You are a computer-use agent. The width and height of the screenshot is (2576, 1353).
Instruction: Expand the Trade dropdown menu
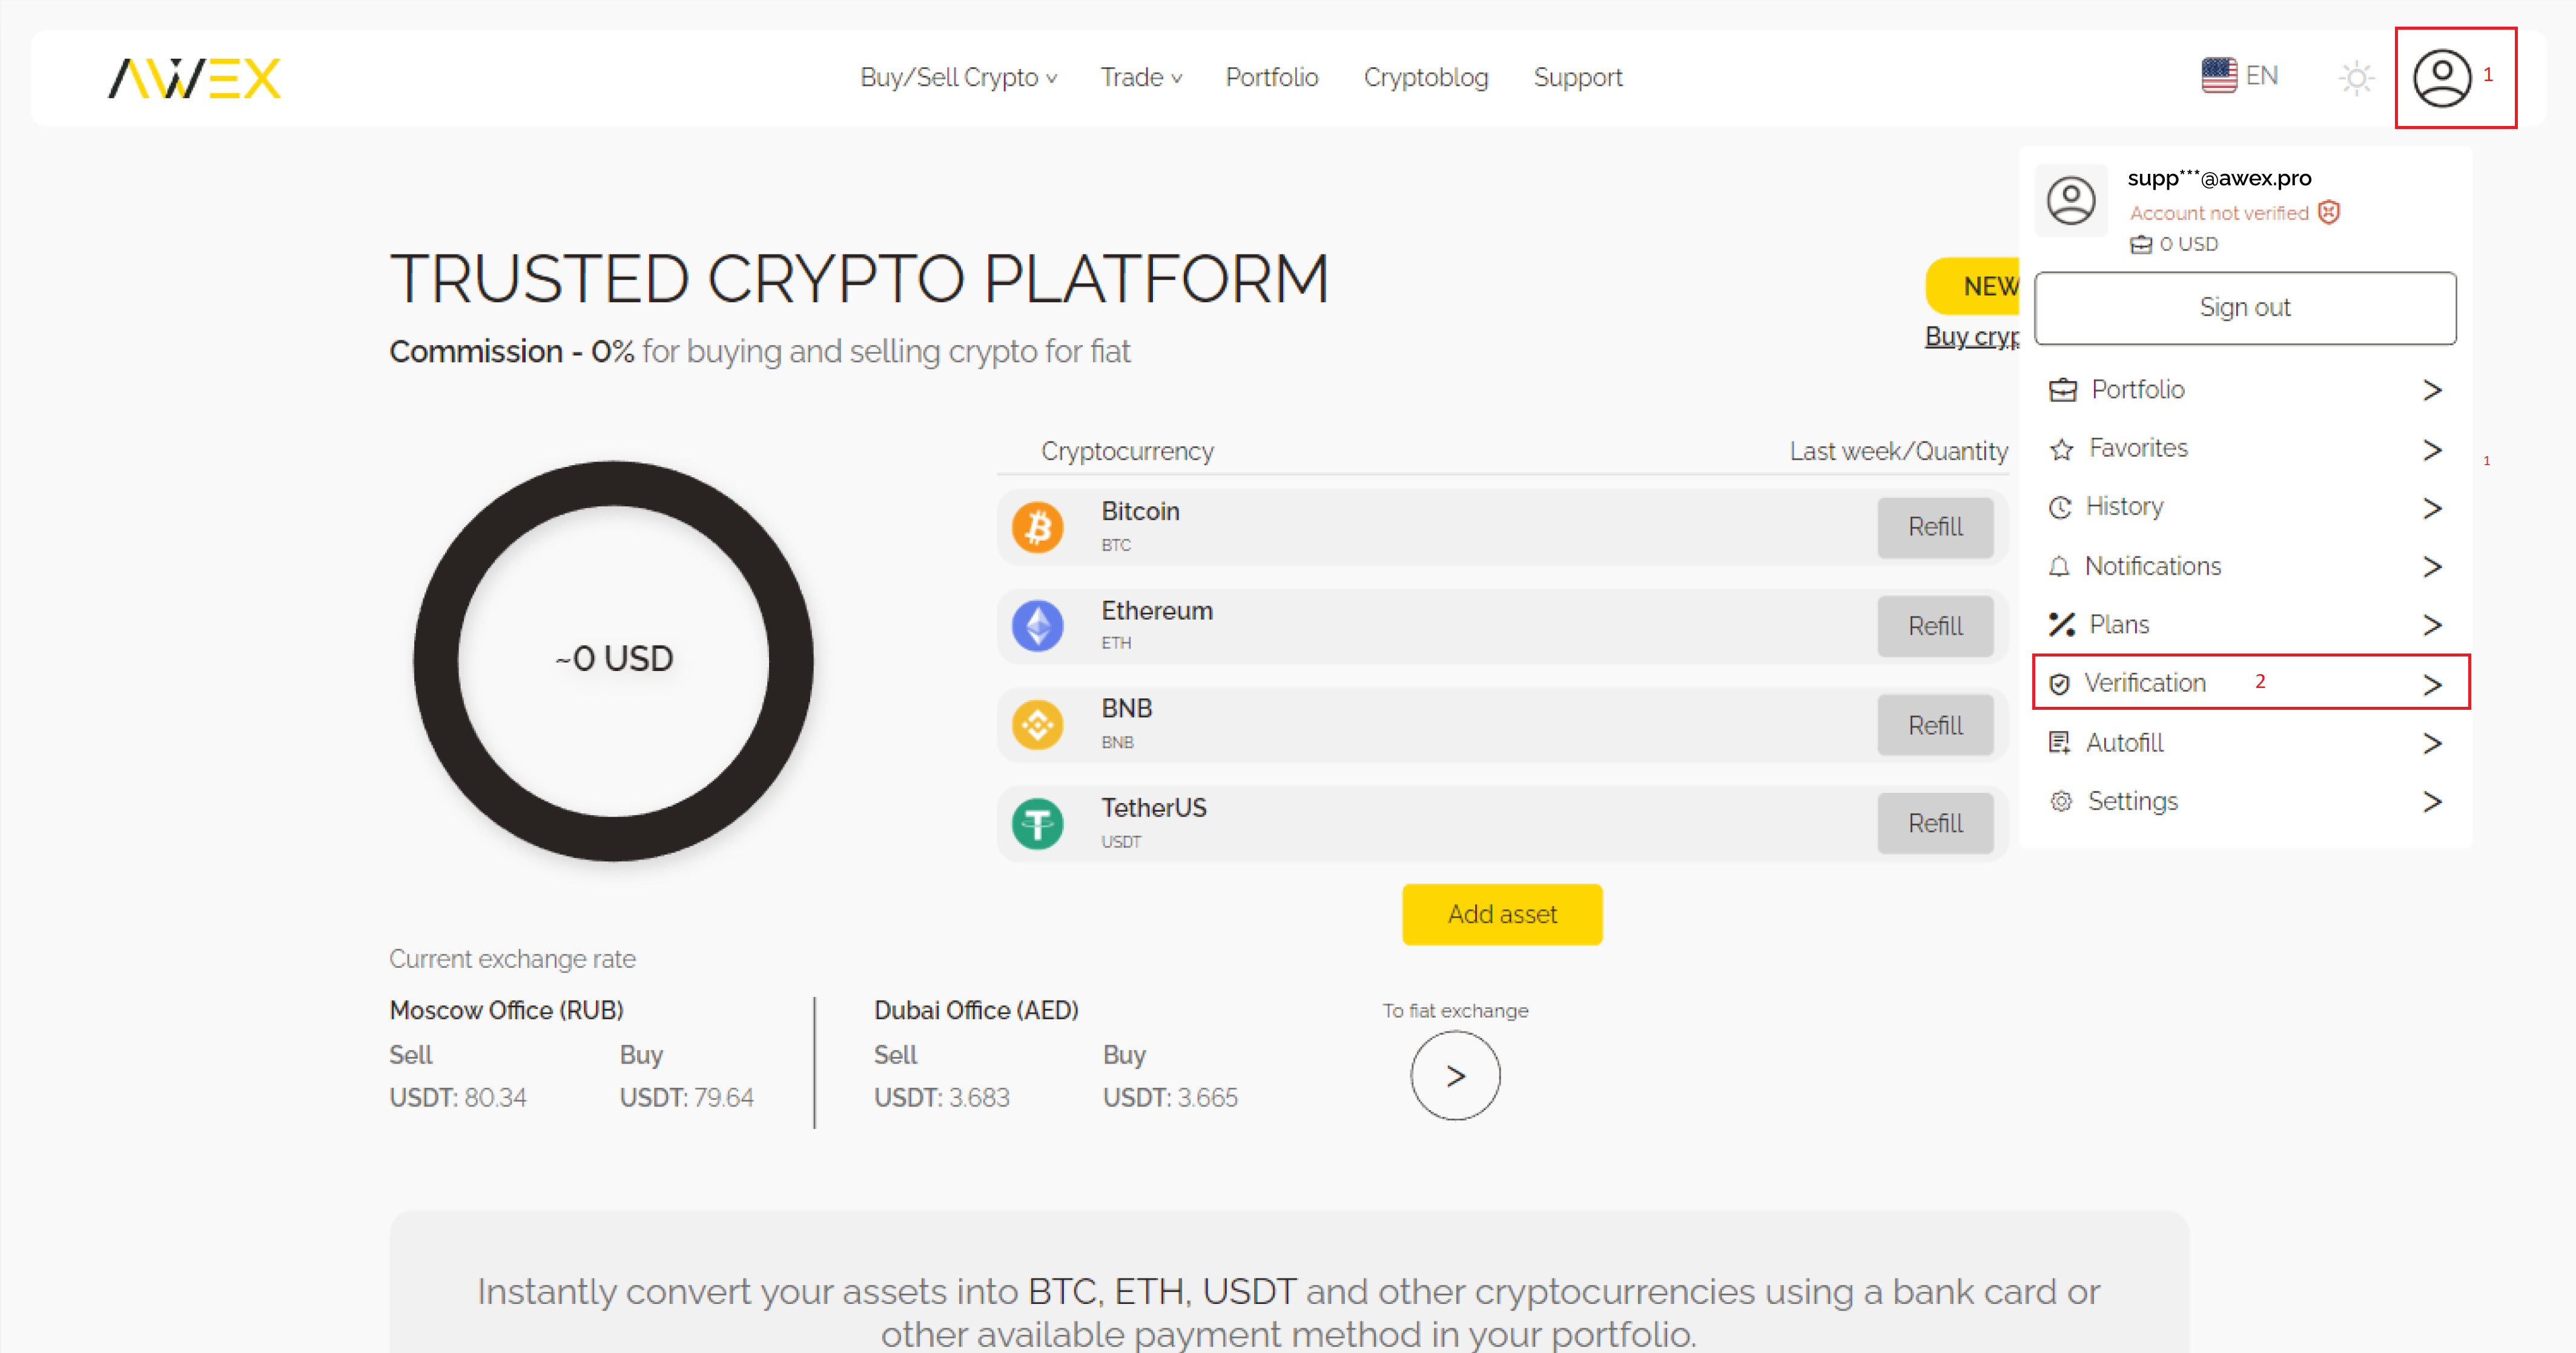(x=1140, y=77)
